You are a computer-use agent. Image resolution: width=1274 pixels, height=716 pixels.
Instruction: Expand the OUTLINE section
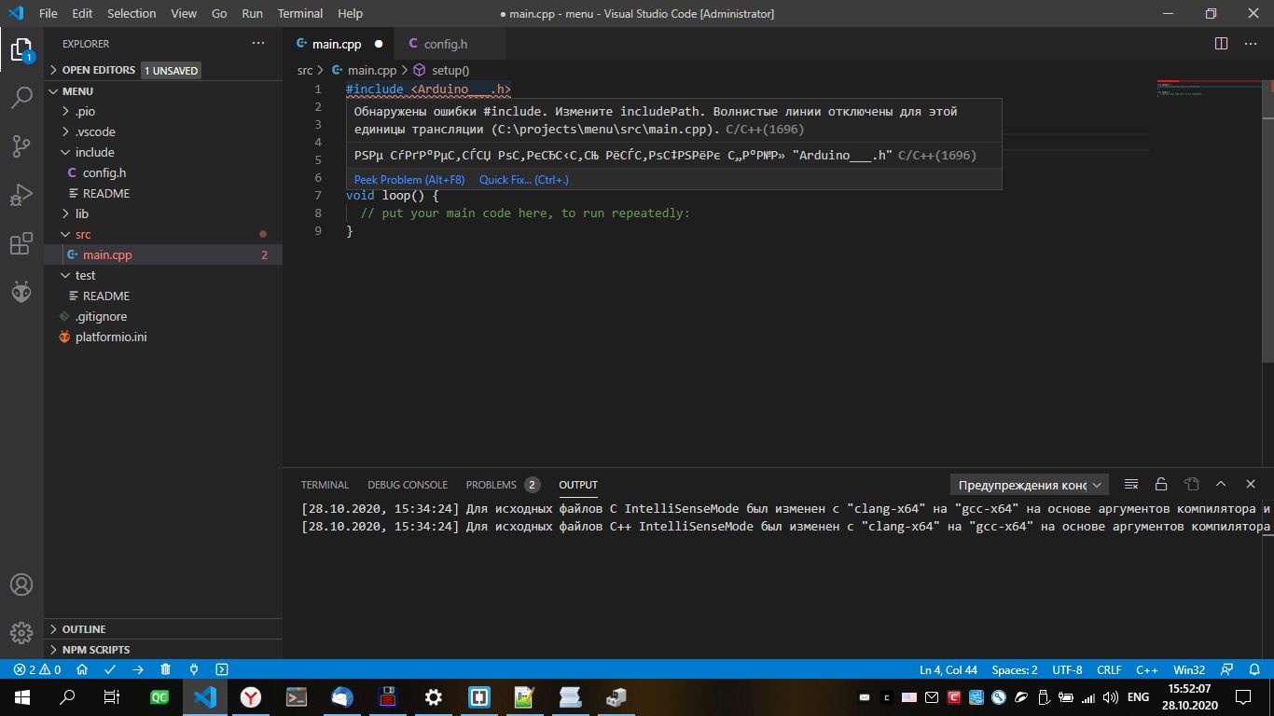163,629
